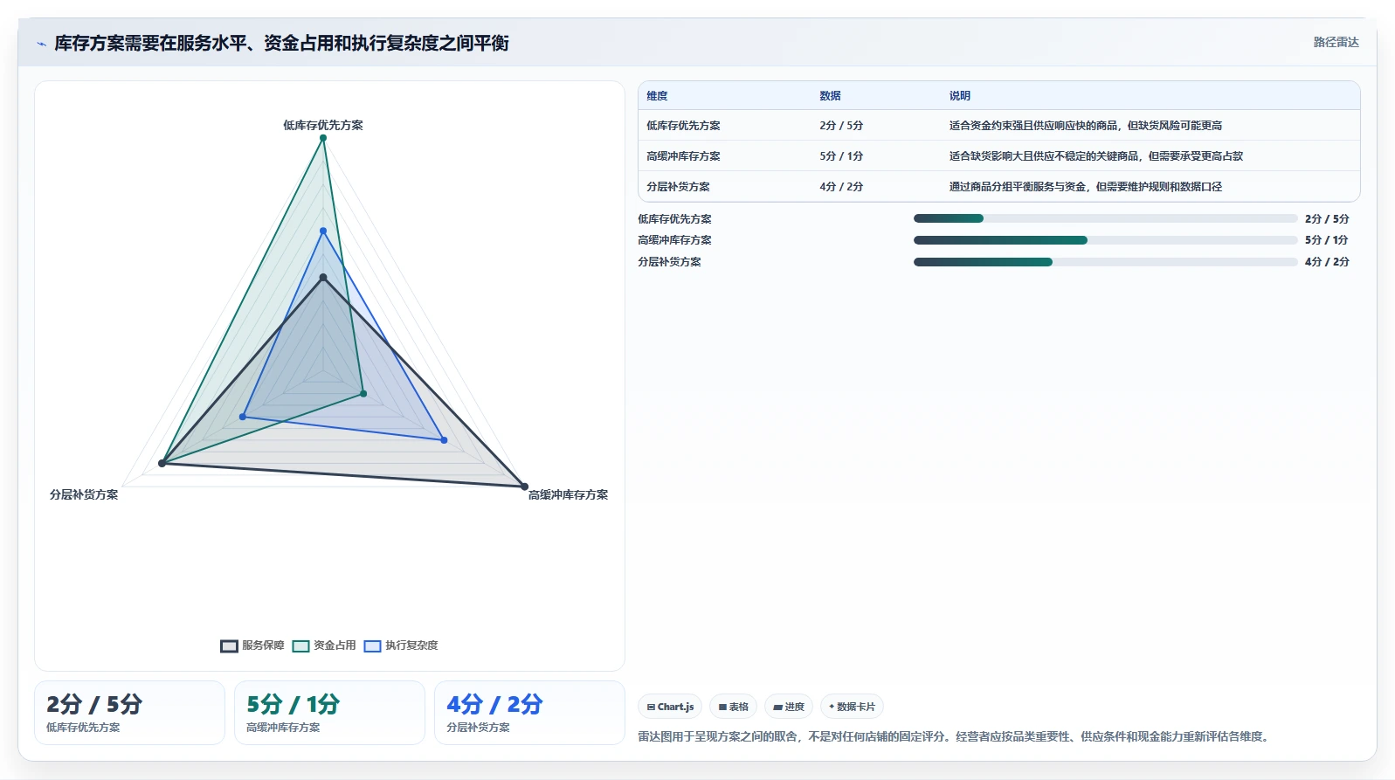Click table value 5分 / 1分
The image size is (1395, 780).
click(841, 156)
